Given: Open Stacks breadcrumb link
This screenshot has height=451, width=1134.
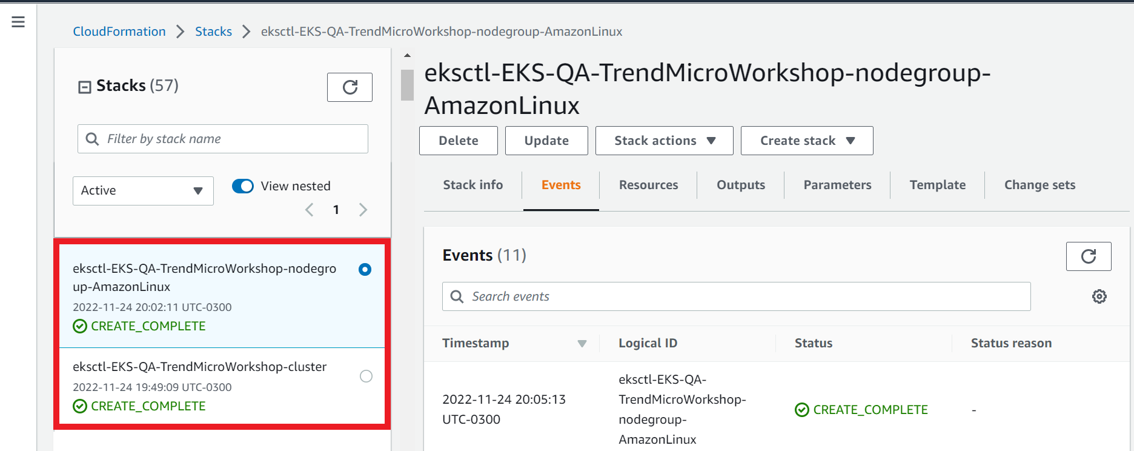Looking at the screenshot, I should pos(213,32).
